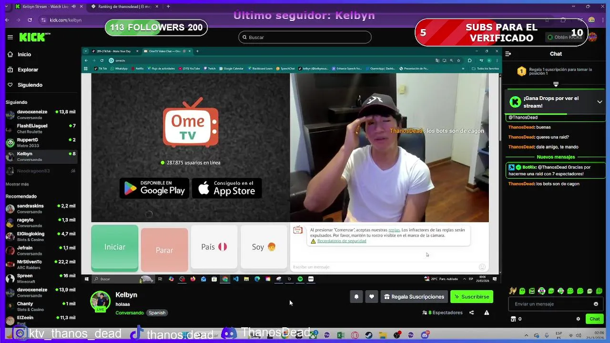
Task: Jump to Nuevos mensajes in chat
Action: click(x=556, y=157)
